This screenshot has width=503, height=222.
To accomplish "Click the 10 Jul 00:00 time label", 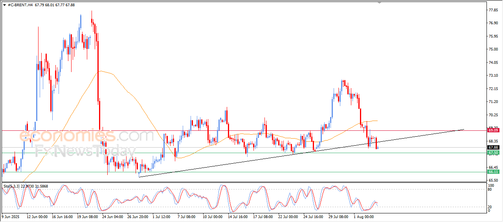I will [213, 216].
